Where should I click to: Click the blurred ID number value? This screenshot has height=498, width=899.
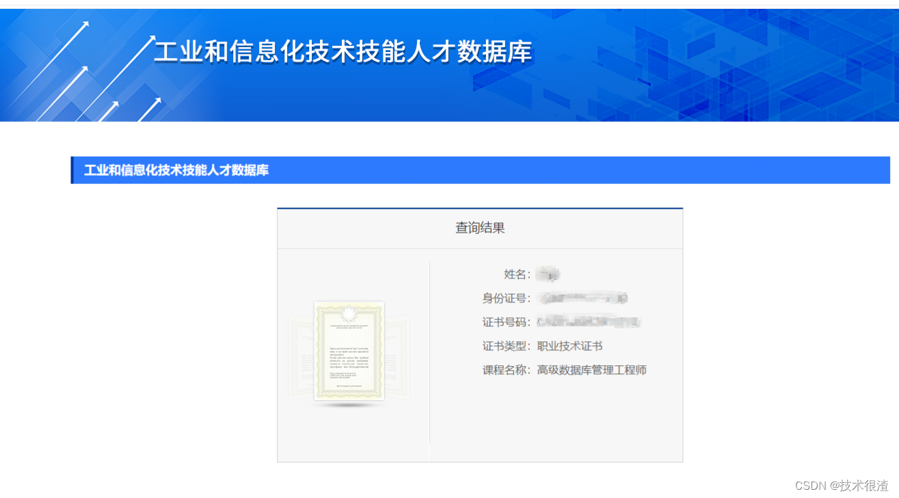click(582, 298)
